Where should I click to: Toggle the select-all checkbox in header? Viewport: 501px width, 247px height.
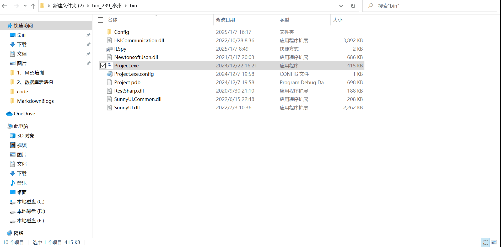coord(100,20)
